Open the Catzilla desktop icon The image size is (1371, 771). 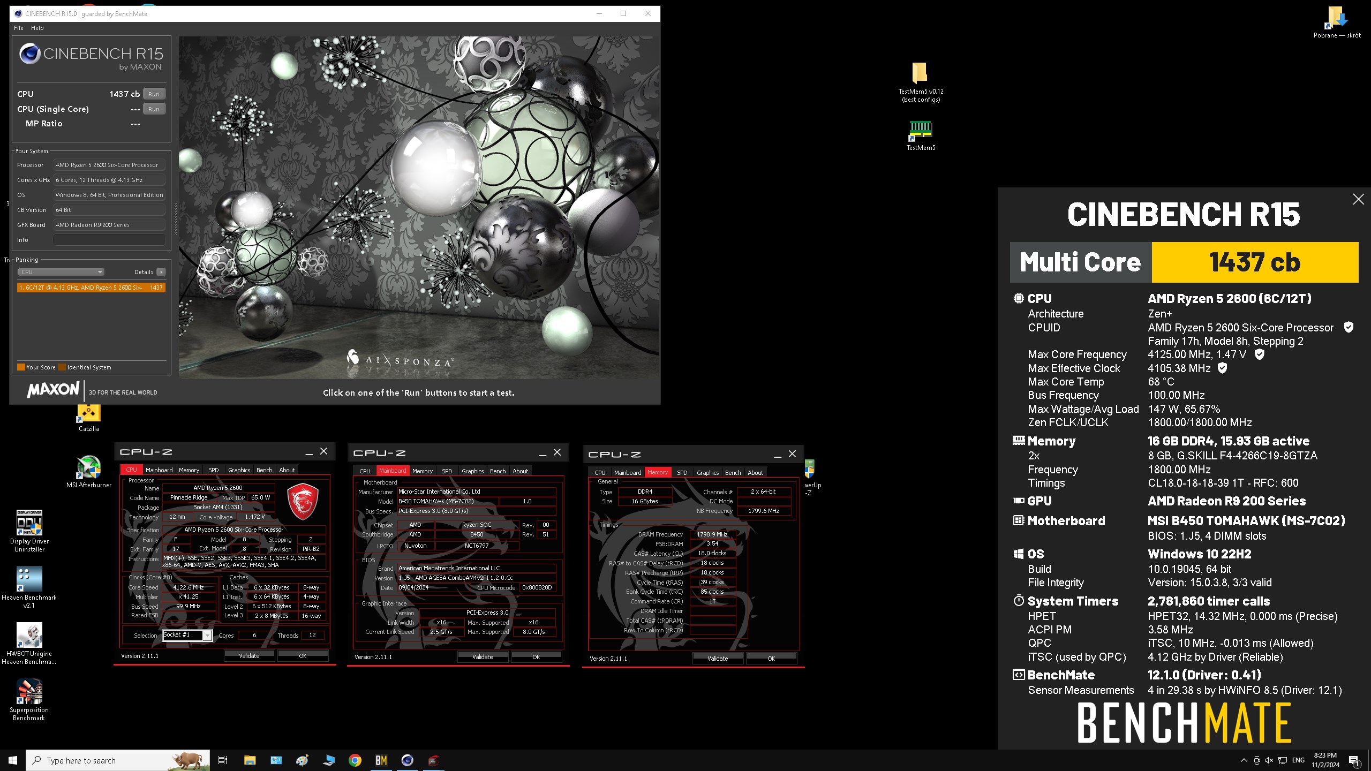click(89, 418)
